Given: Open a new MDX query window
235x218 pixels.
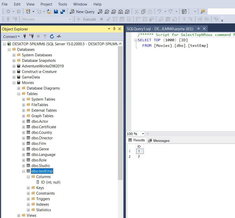Looking at the screenshot, I should (107, 12).
